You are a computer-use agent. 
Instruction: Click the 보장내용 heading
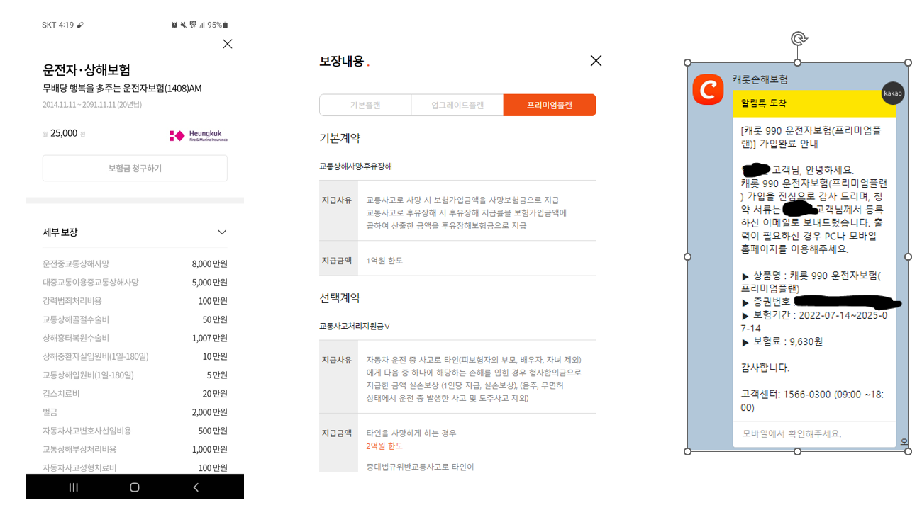[x=341, y=61]
